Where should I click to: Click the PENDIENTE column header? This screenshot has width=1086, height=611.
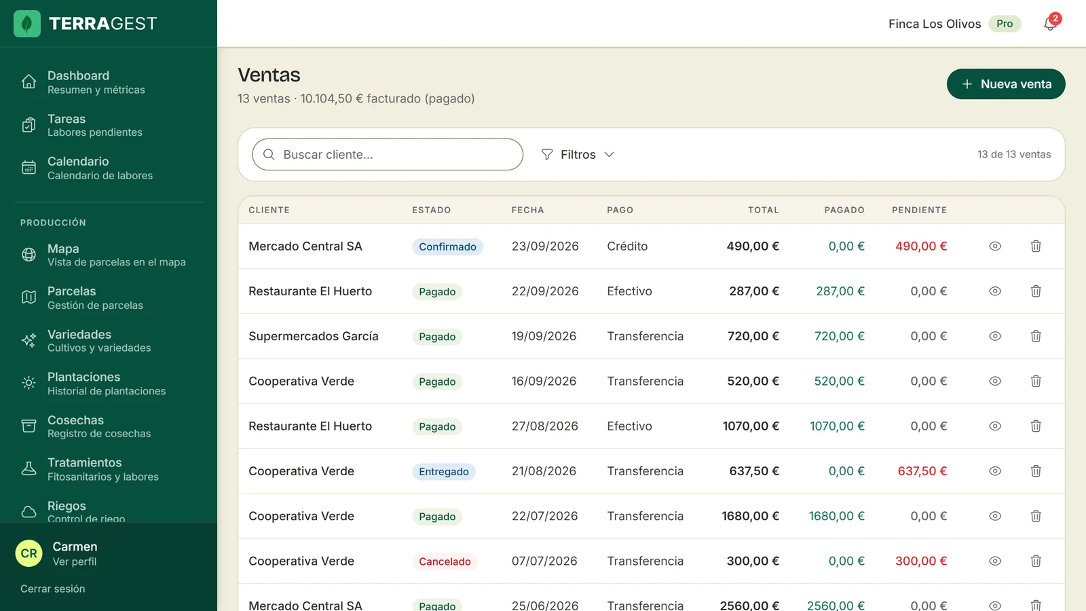tap(919, 210)
